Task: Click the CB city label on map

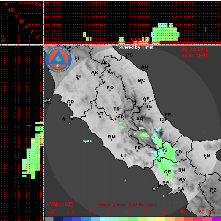Action: tap(179, 152)
